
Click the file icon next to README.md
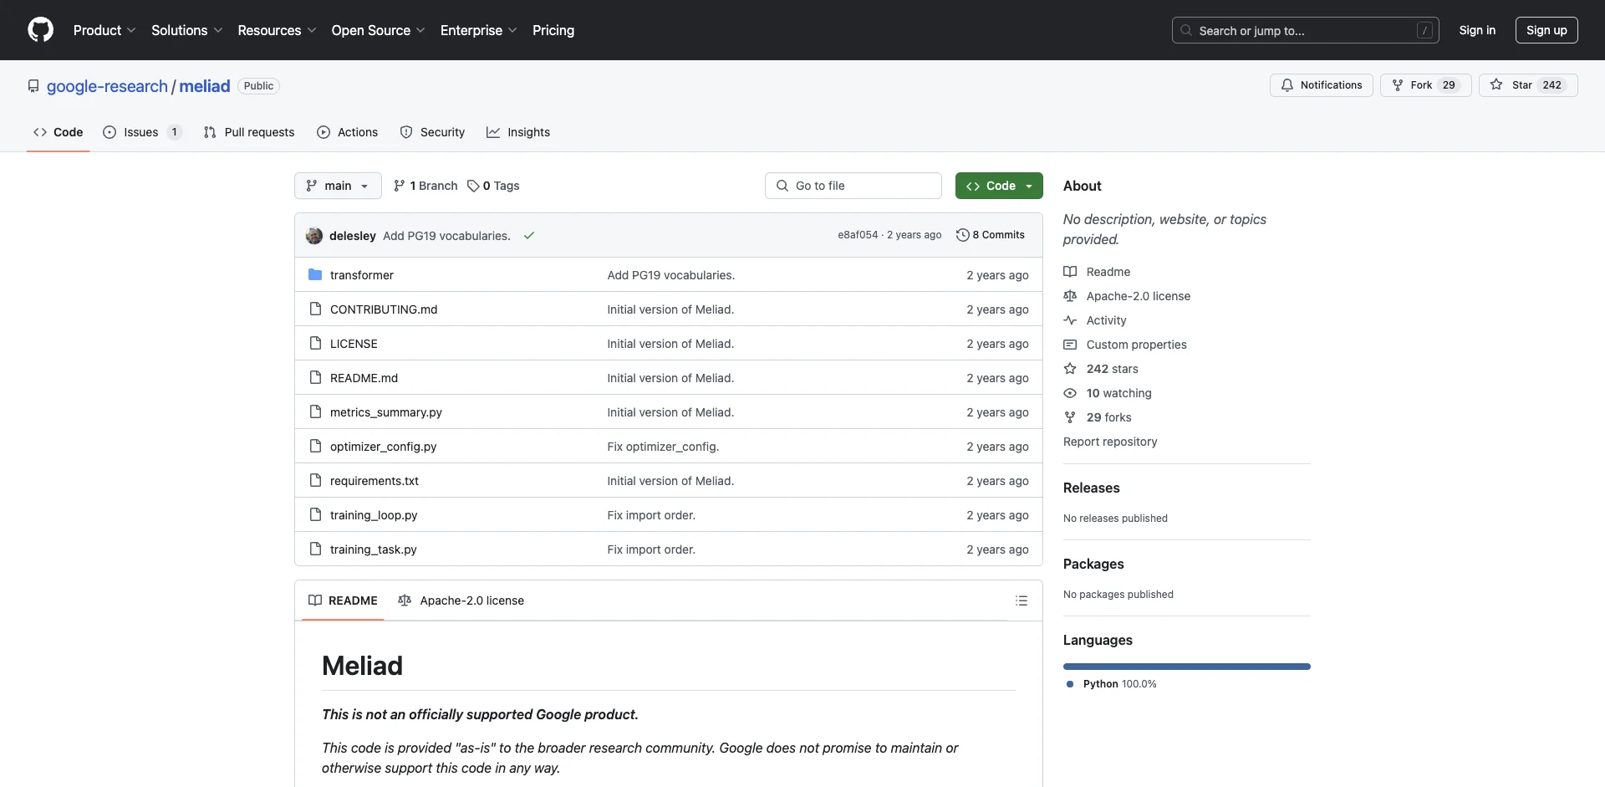click(315, 378)
